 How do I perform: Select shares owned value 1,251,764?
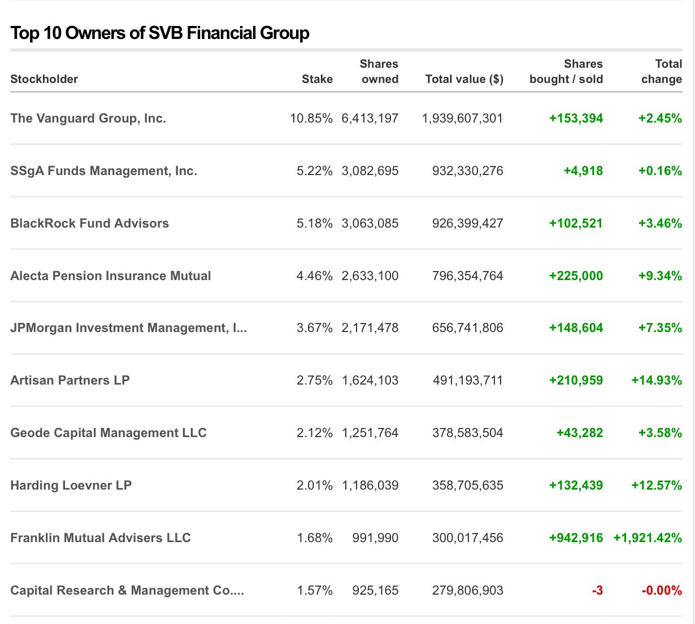tap(370, 433)
